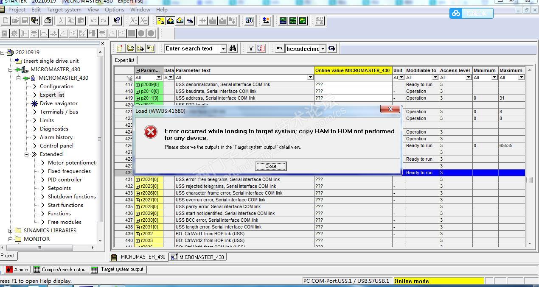Viewport: 539px width, 287px height.
Task: Click the clear filter icon in table
Action: 129,78
